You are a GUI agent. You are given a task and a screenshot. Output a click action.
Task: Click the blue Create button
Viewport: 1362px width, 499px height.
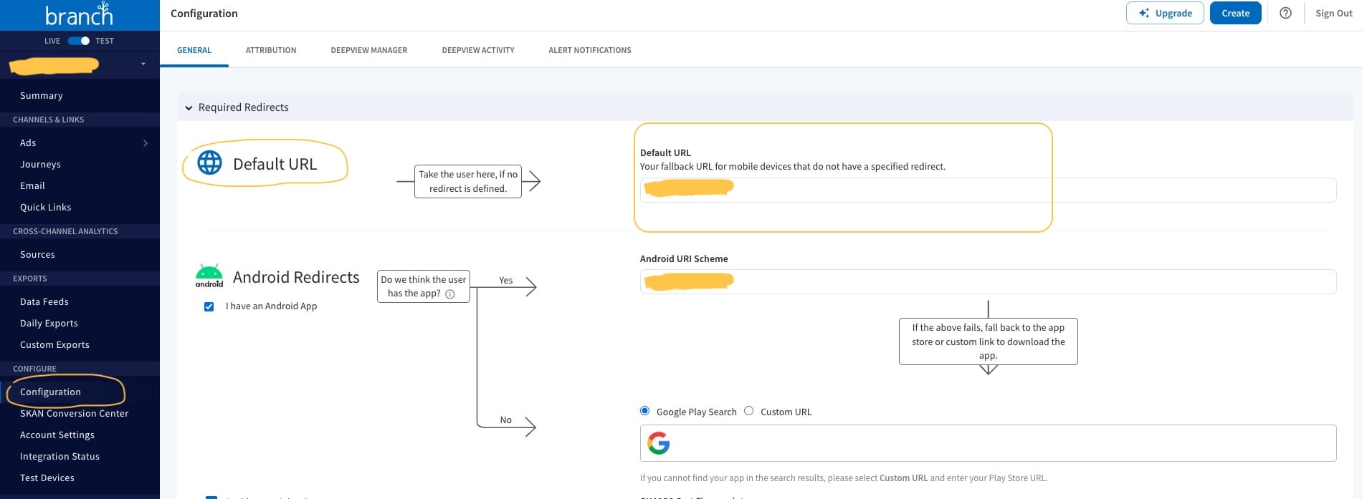1235,13
